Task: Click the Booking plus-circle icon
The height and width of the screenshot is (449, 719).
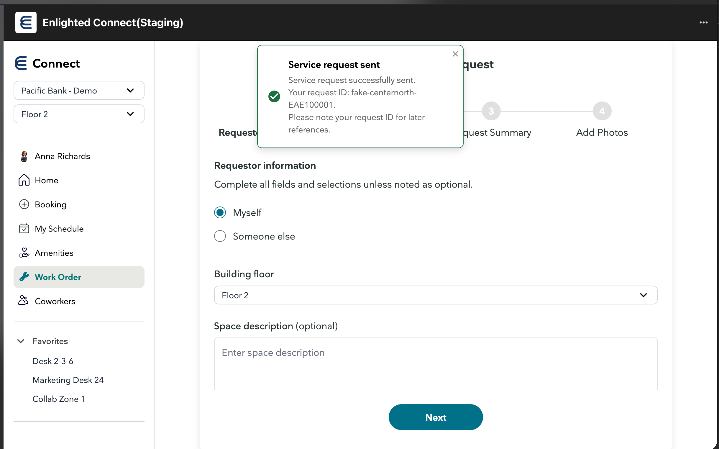Action: (x=24, y=204)
